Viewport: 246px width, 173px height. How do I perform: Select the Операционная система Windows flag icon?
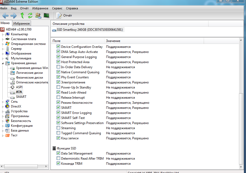7,44
